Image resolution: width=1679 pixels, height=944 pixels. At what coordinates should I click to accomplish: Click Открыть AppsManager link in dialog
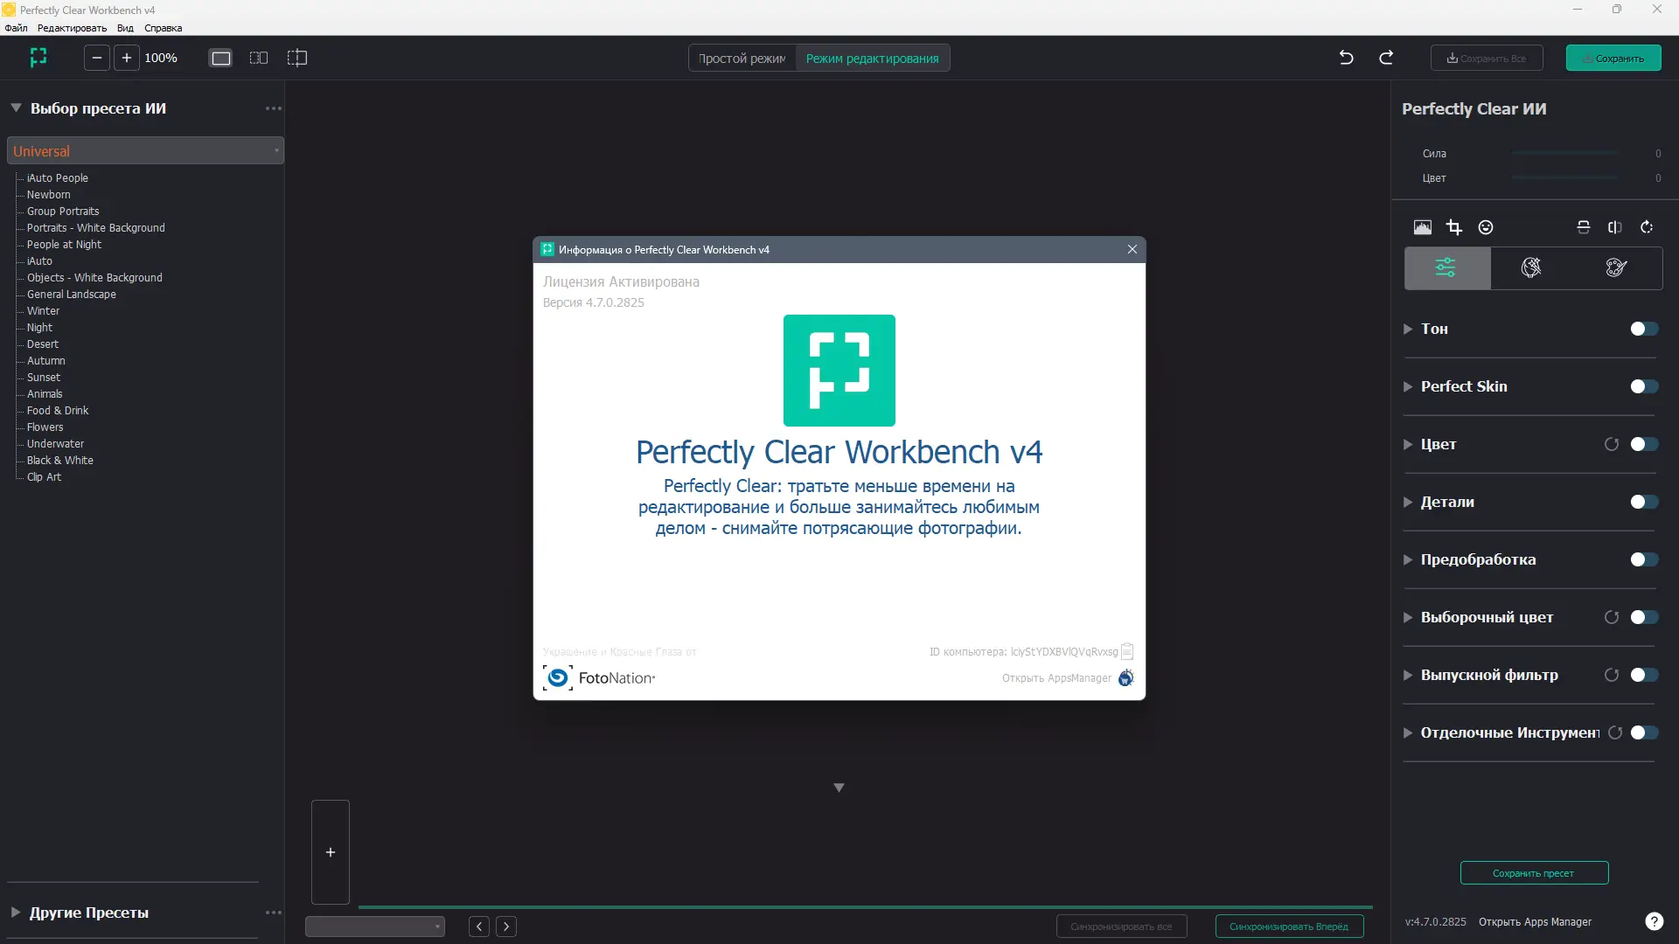(1056, 678)
